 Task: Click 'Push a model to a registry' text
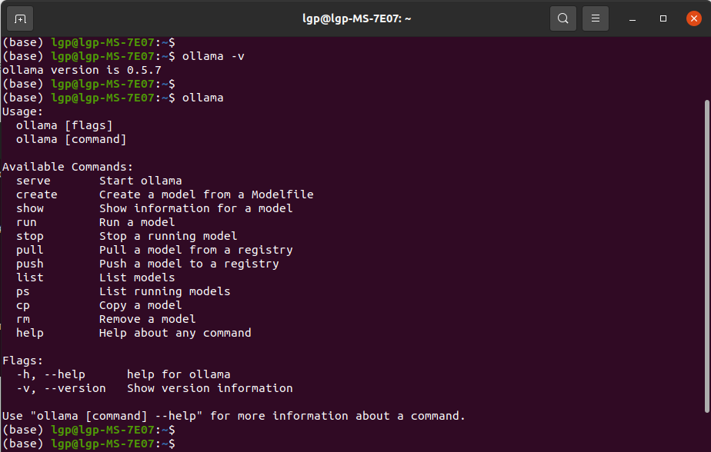189,264
